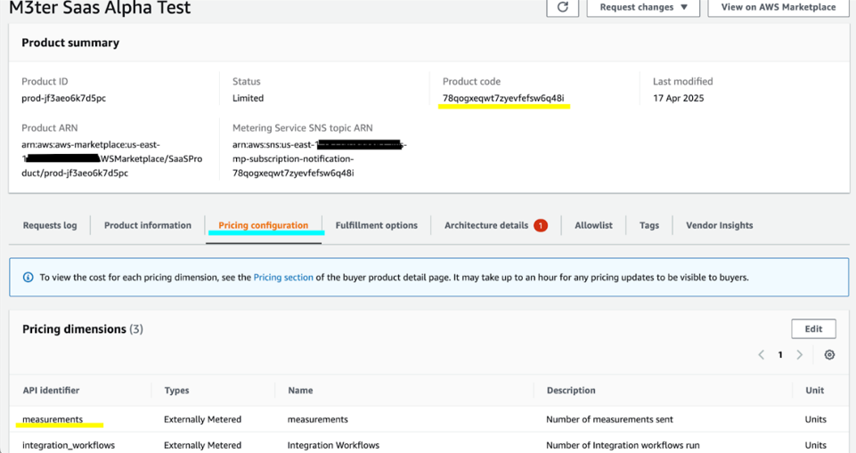Click the M3ter Saas Alpha Test title
The image size is (856, 453).
(x=100, y=8)
